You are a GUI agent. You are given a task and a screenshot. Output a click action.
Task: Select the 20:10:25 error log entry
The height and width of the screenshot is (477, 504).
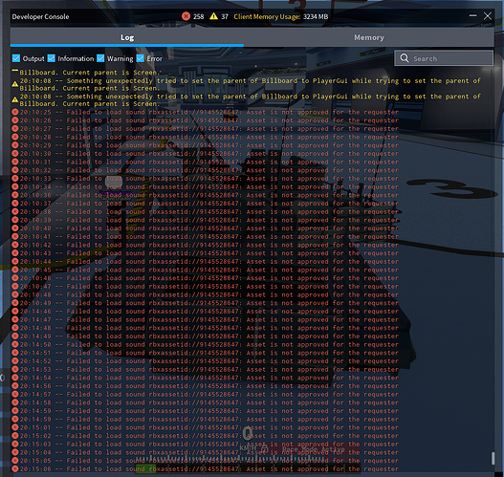[x=205, y=112]
